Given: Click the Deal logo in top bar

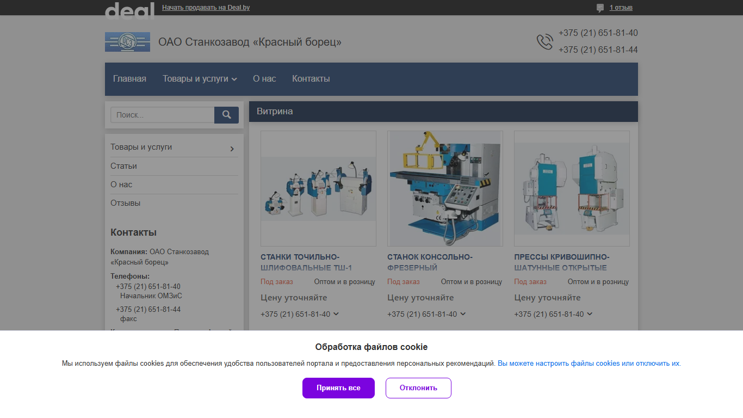Looking at the screenshot, I should [x=129, y=10].
